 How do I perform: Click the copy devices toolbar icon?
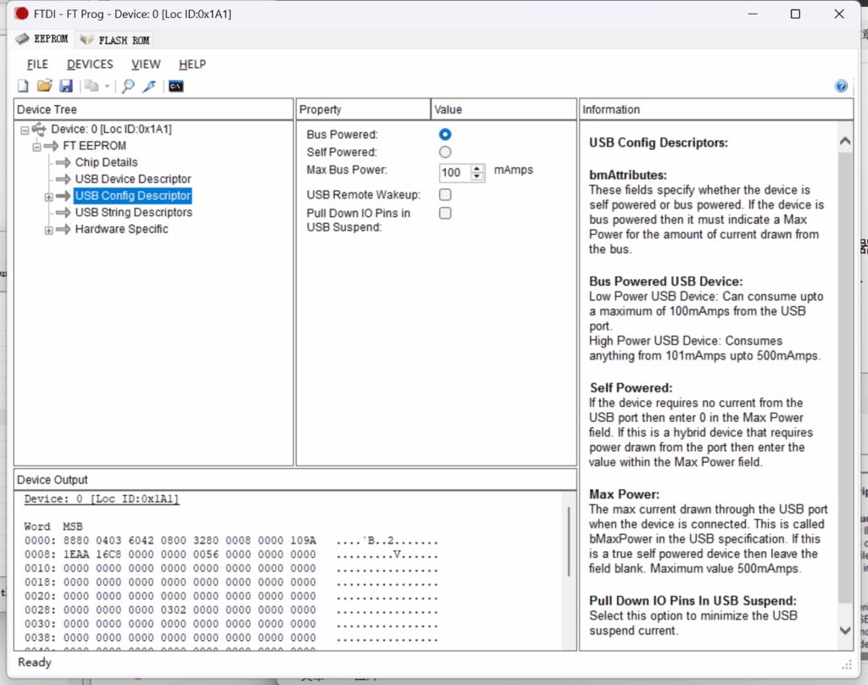[x=92, y=86]
